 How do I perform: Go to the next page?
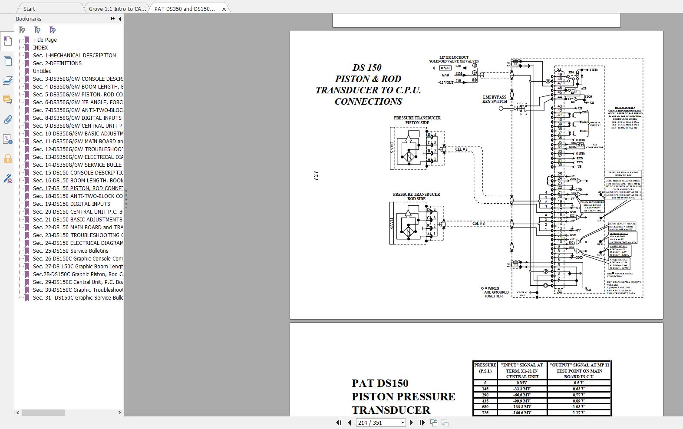coord(412,422)
